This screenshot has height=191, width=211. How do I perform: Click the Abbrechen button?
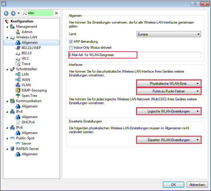(x=197, y=185)
